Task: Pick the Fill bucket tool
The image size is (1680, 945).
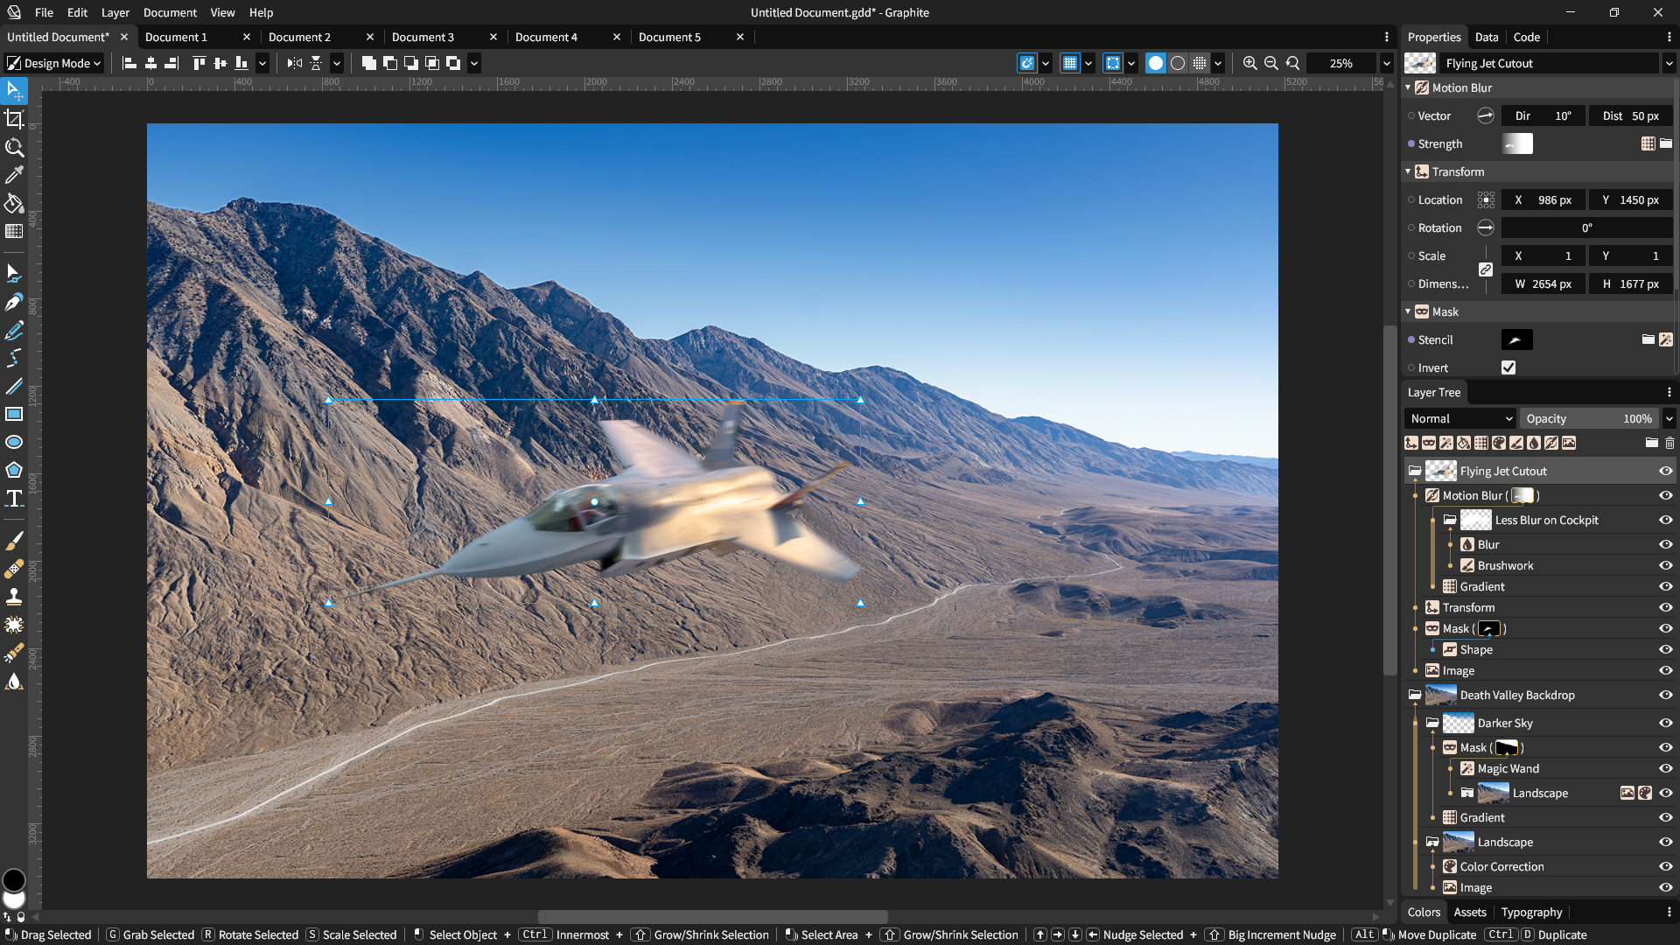Action: [x=14, y=204]
